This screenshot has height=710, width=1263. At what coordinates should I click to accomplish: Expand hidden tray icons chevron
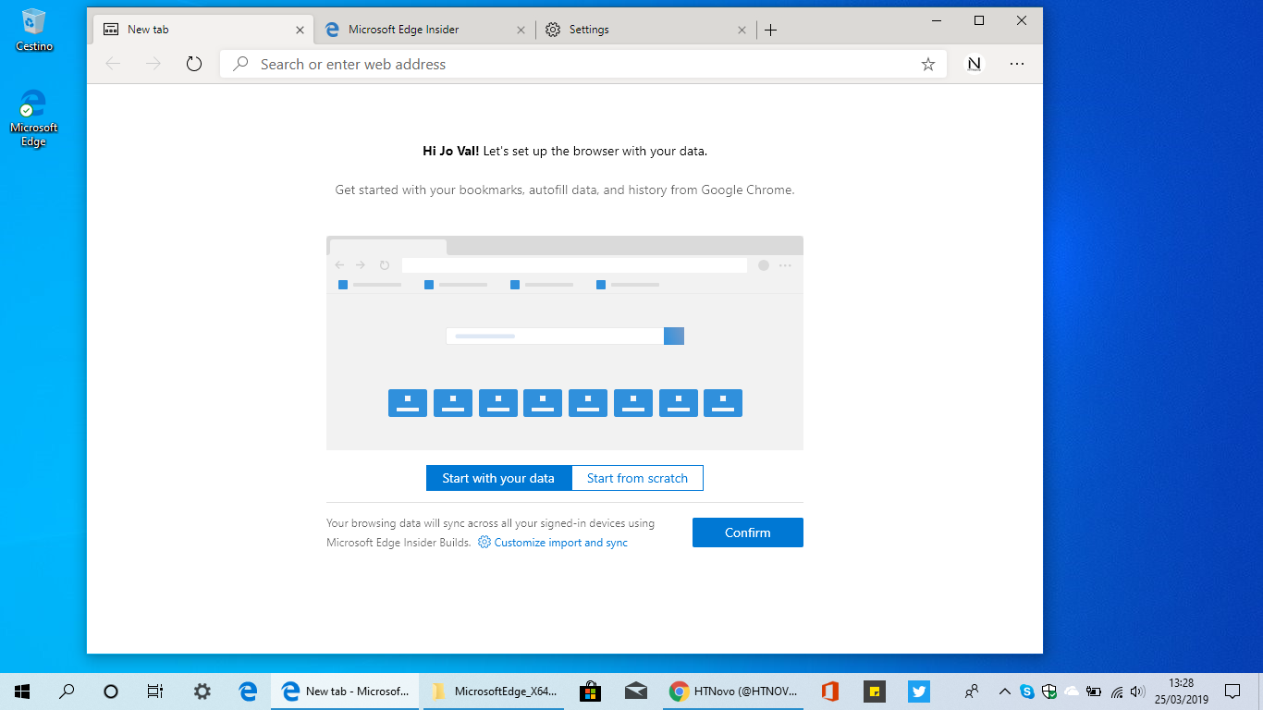click(1005, 691)
